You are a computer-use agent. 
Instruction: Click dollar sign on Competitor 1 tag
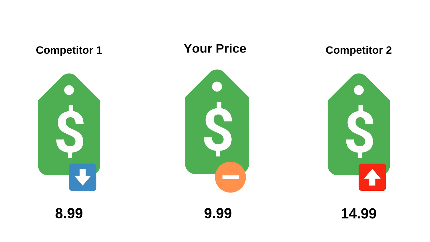point(70,131)
